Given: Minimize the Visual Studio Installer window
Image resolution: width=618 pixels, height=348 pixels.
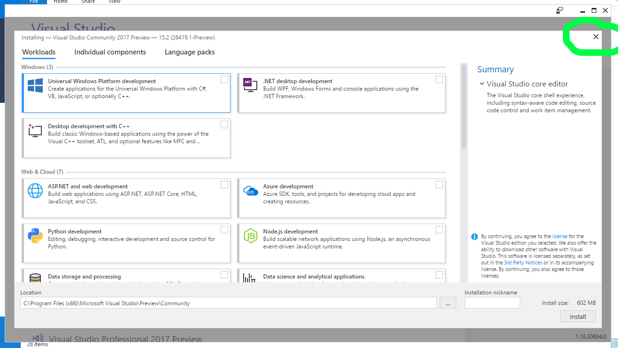Looking at the screenshot, I should tap(583, 10).
